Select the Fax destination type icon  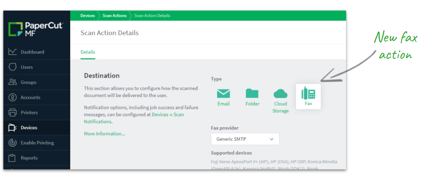pos(308,93)
